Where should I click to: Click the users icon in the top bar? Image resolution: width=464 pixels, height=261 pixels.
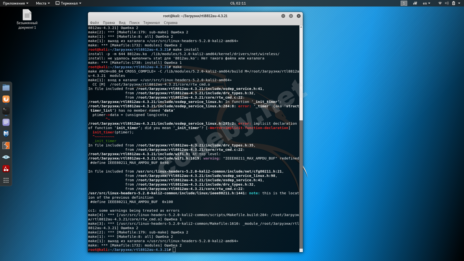(415, 3)
